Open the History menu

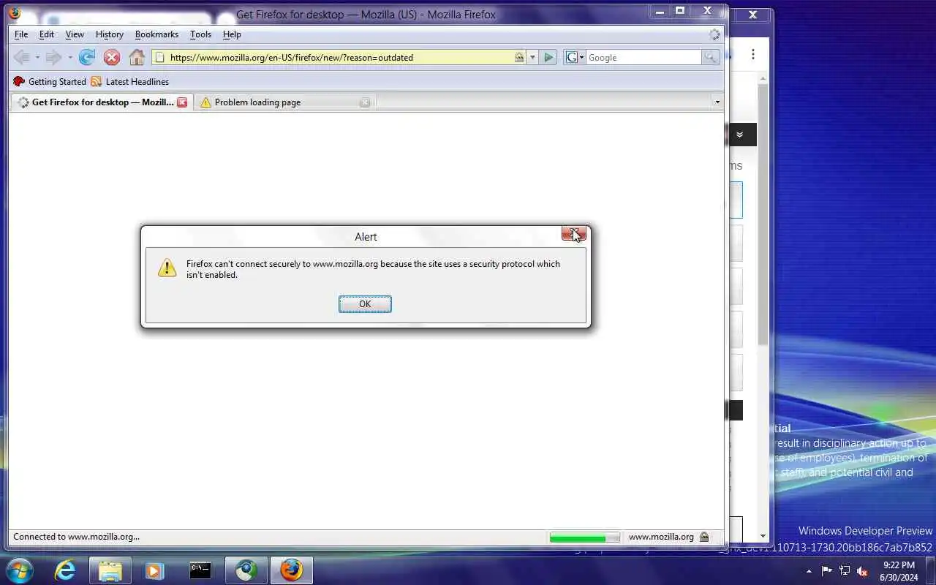click(110, 34)
